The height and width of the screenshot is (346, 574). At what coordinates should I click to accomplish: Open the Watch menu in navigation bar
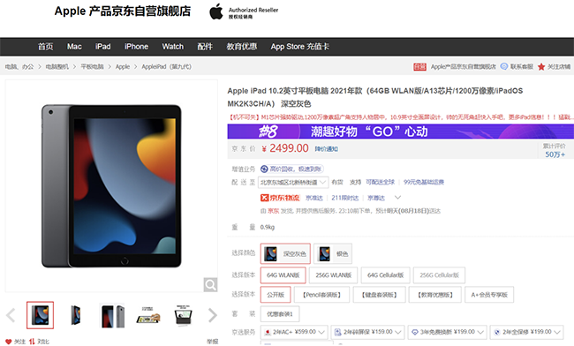[173, 47]
